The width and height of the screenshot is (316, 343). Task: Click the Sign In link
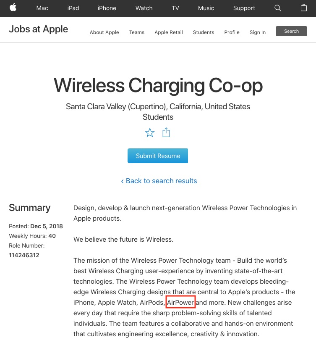(258, 32)
